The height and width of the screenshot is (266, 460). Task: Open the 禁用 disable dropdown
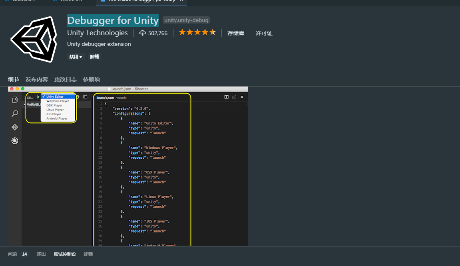coord(76,57)
